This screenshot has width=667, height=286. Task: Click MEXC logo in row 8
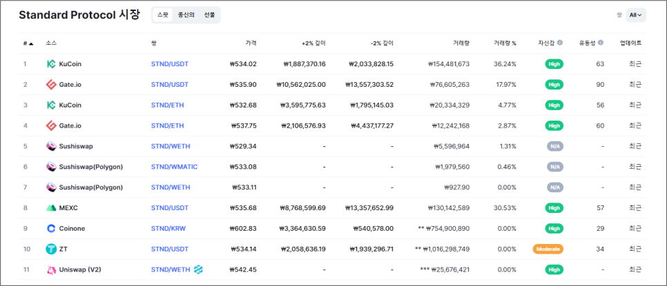click(x=51, y=208)
